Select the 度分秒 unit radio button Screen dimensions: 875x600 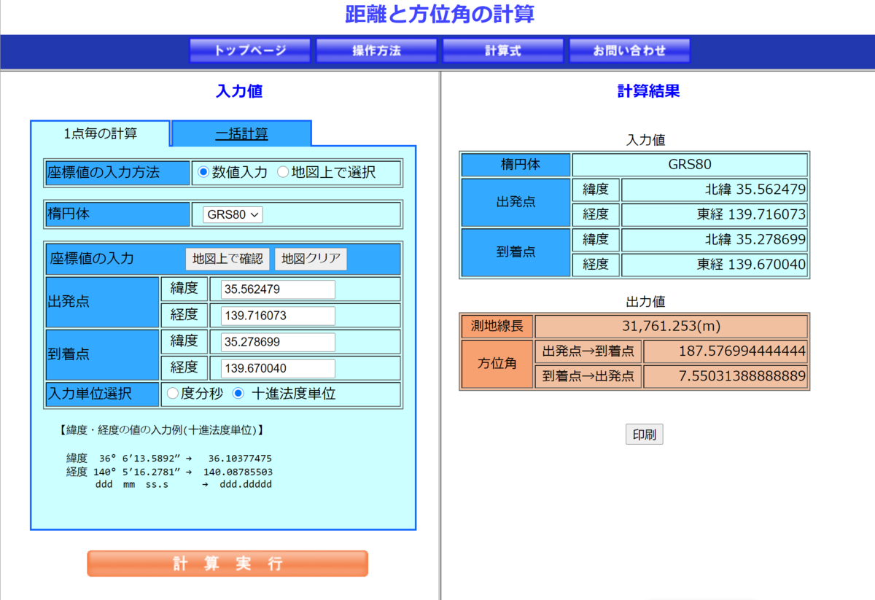173,394
